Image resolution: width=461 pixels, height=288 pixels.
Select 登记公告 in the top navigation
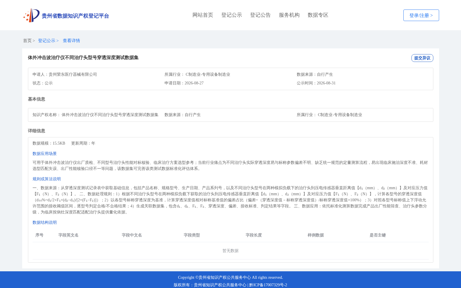click(x=260, y=15)
